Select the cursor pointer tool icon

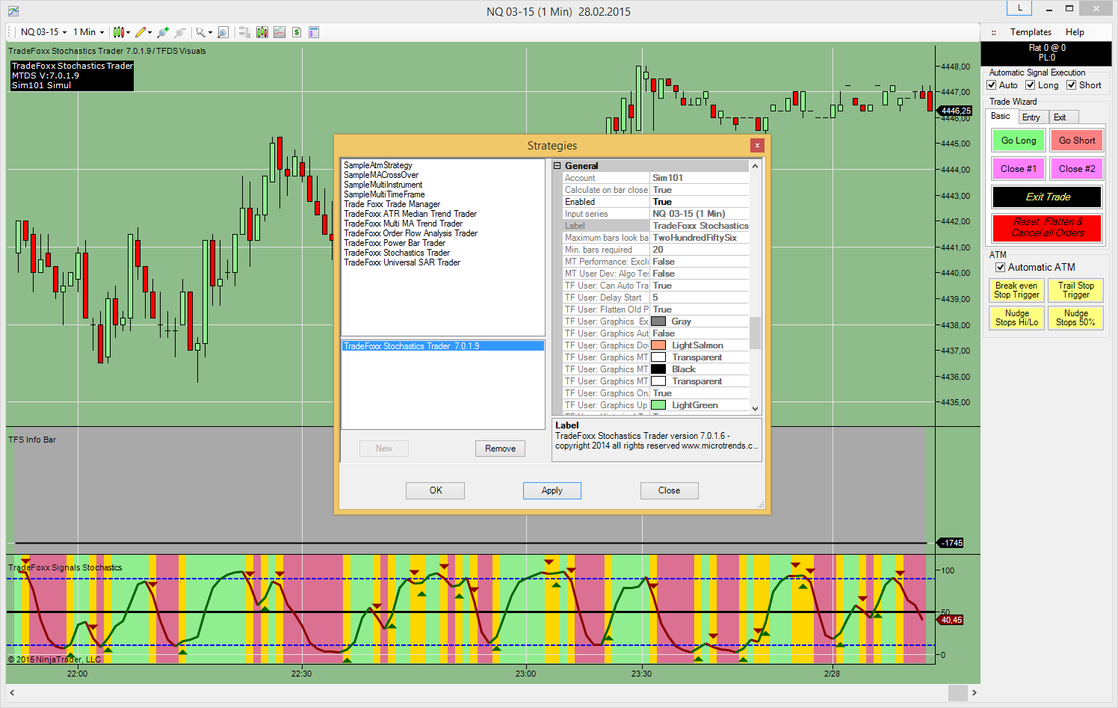click(200, 32)
